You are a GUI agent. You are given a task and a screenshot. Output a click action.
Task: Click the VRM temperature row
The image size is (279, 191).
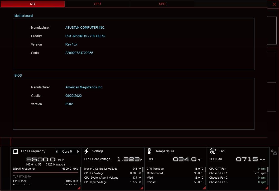pos(175,178)
